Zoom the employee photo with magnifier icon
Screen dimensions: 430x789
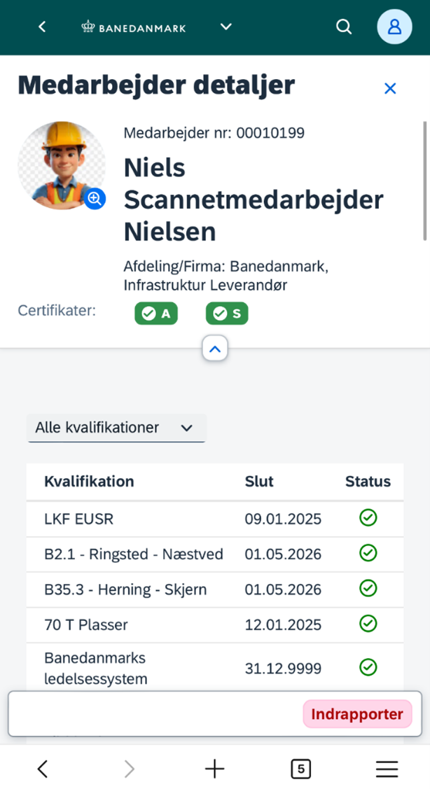click(95, 199)
